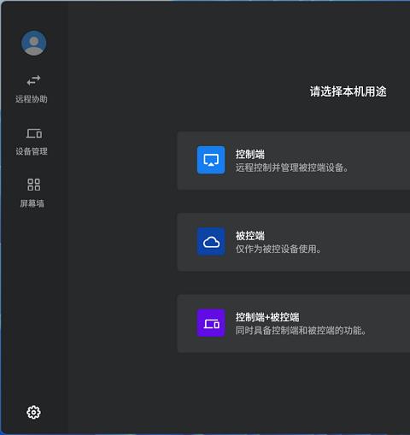Select the 远程协助 sidebar label
Viewport: 410px width, 435px height.
[x=32, y=99]
